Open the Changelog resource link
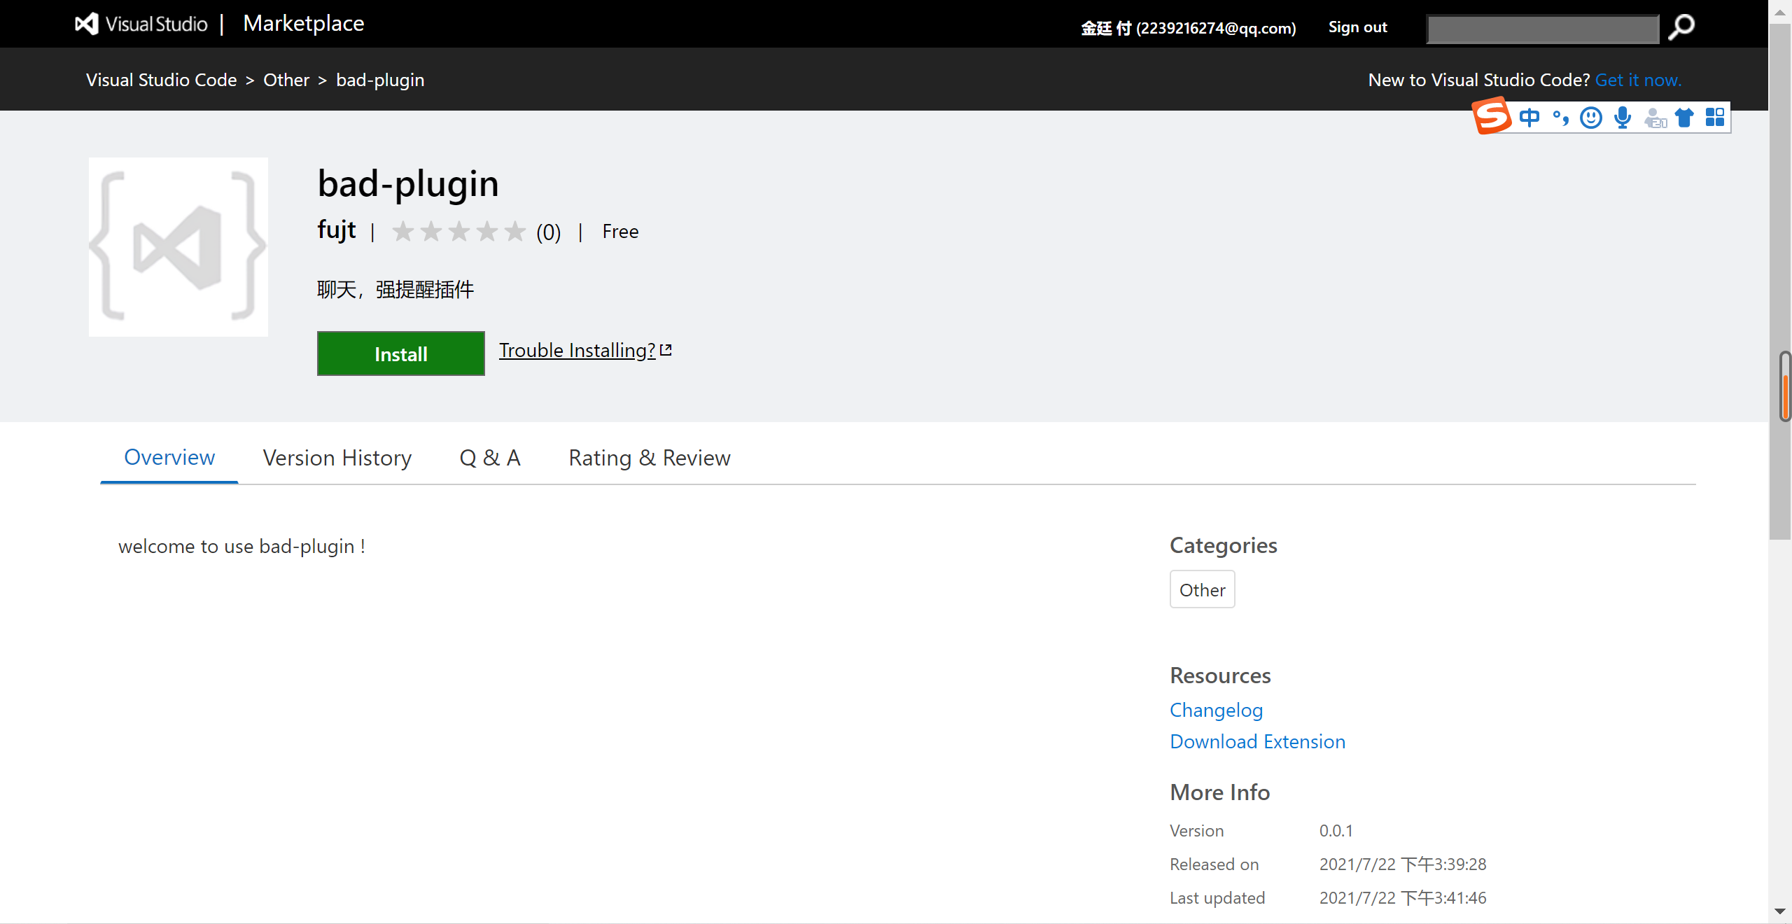Screen dimensions: 1792x924 tap(1216, 710)
